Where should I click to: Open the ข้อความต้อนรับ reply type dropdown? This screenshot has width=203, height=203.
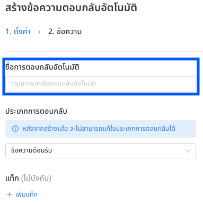(x=101, y=151)
